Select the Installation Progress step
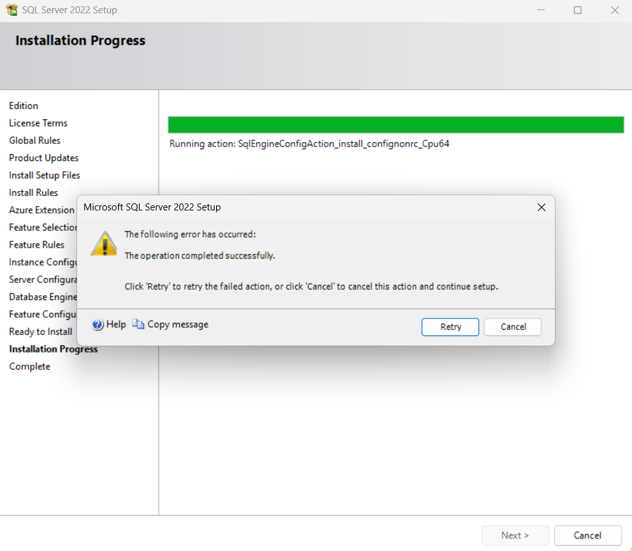 [x=53, y=349]
